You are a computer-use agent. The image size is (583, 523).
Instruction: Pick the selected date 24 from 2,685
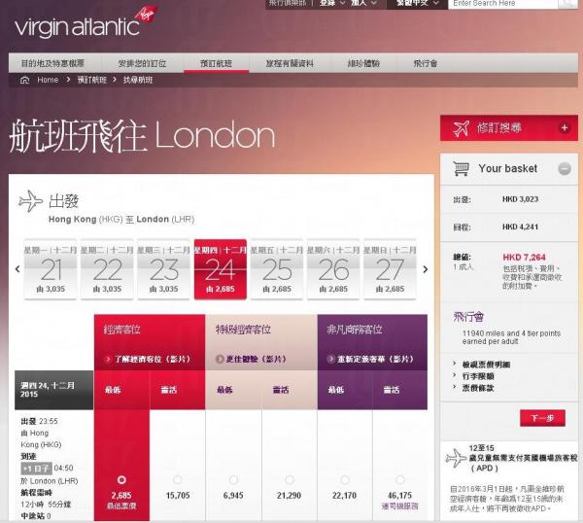[221, 269]
